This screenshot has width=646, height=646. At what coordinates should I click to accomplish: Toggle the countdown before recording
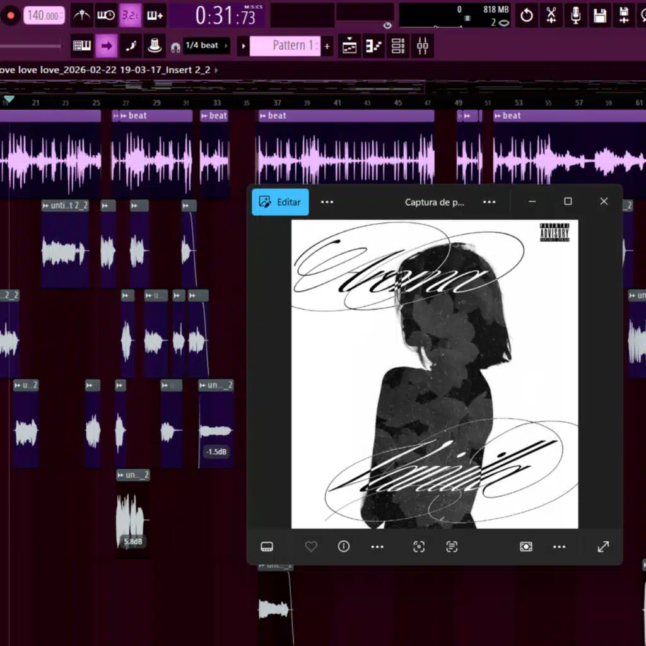pos(131,15)
